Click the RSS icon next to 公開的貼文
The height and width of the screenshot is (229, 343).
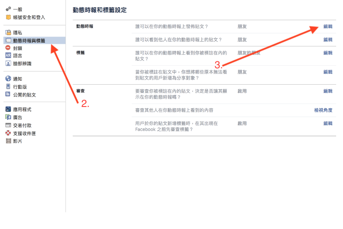8,95
